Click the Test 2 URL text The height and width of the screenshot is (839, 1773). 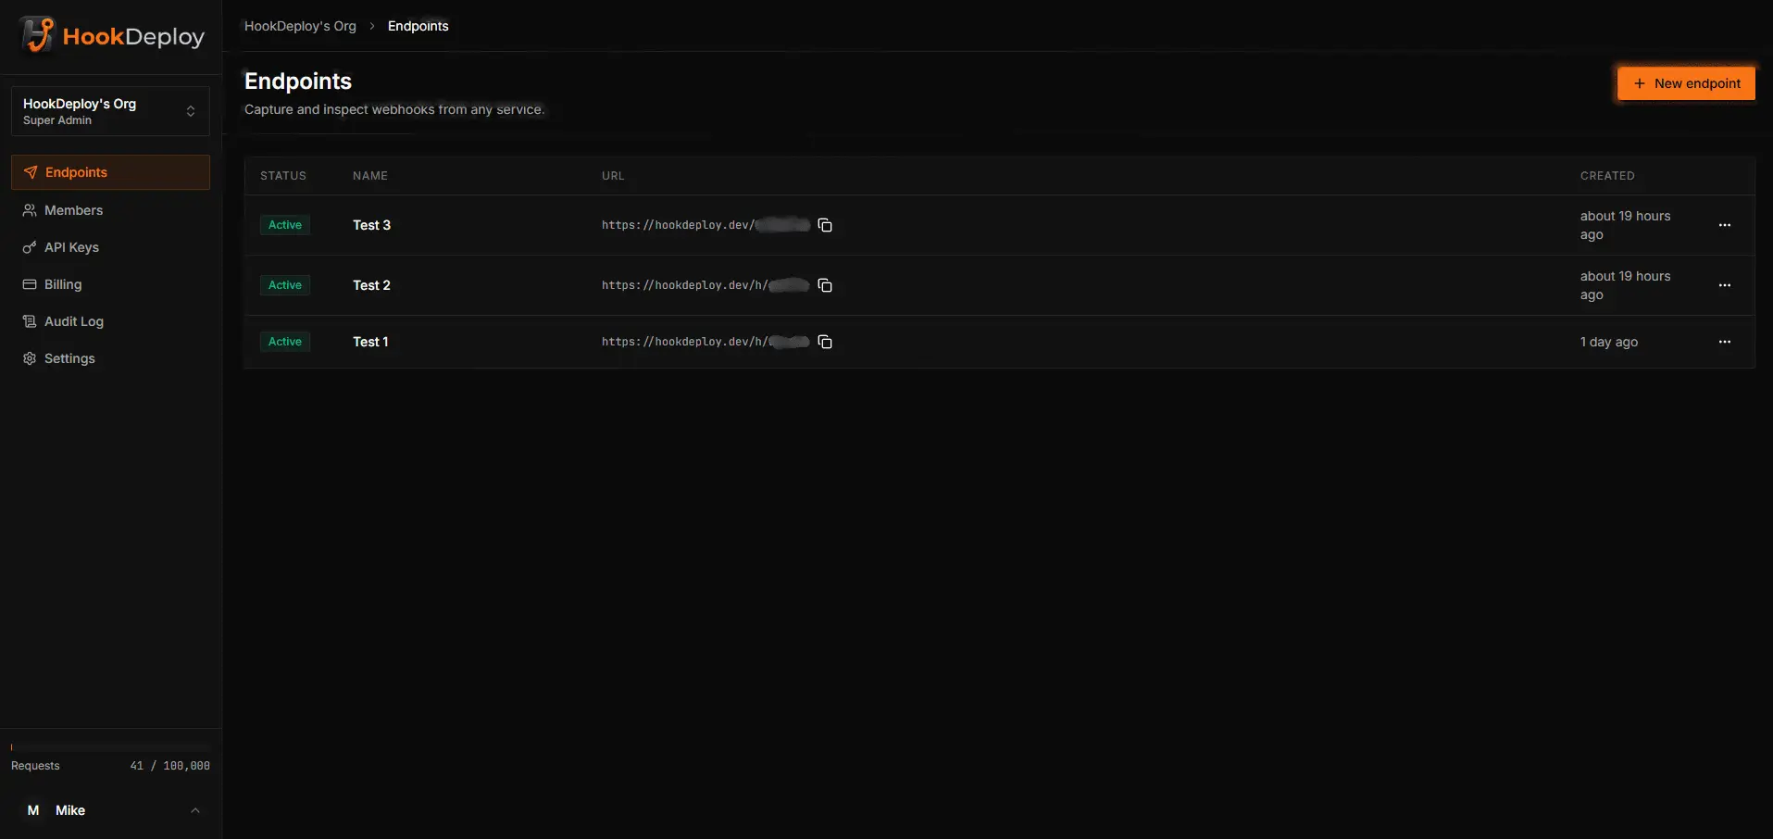point(705,285)
